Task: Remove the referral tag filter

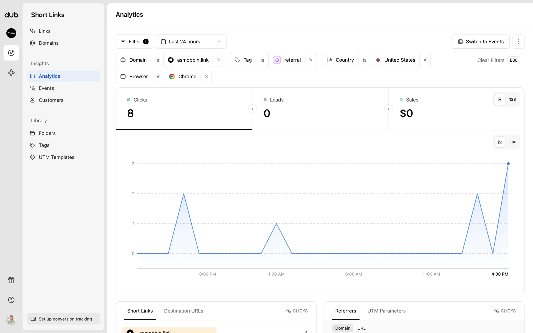Action: tap(311, 60)
